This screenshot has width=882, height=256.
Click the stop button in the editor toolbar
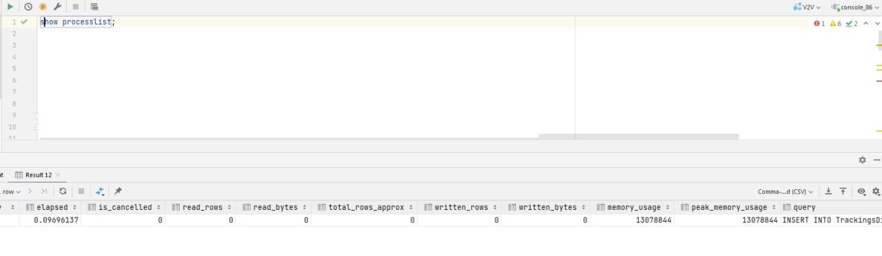[76, 6]
